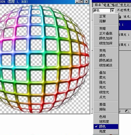Set blend mode to 叠加
Image resolution: width=131 pixels, height=135 pixels.
click(102, 73)
